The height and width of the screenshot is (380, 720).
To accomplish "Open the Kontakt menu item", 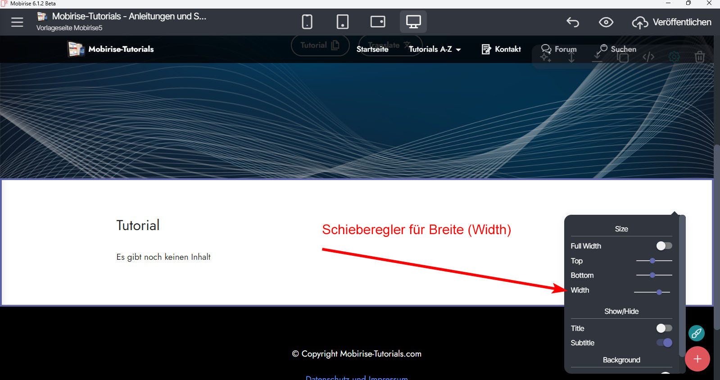I will [x=501, y=49].
